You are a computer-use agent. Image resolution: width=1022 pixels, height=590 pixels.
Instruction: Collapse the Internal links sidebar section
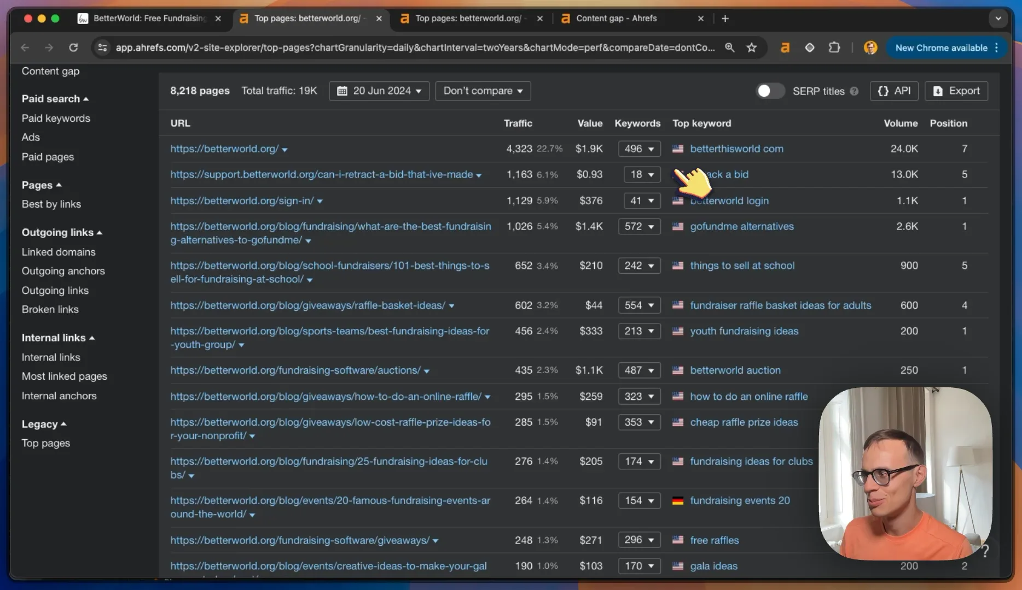click(x=58, y=338)
